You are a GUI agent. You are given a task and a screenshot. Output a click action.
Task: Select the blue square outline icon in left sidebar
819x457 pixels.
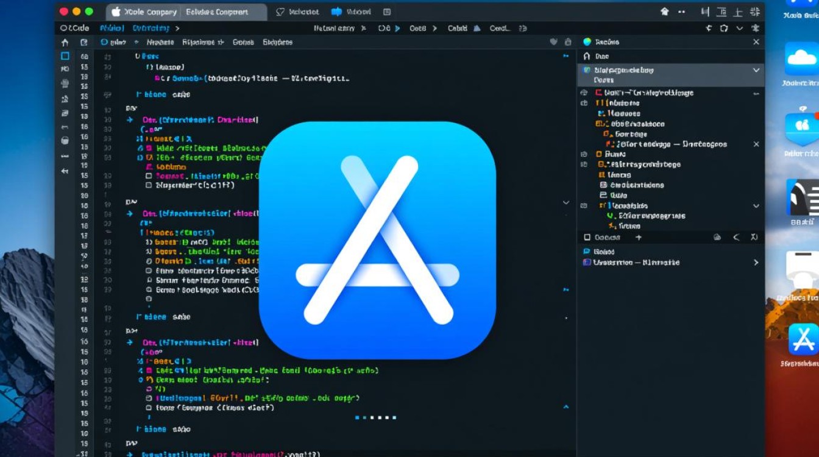pyautogui.click(x=65, y=55)
